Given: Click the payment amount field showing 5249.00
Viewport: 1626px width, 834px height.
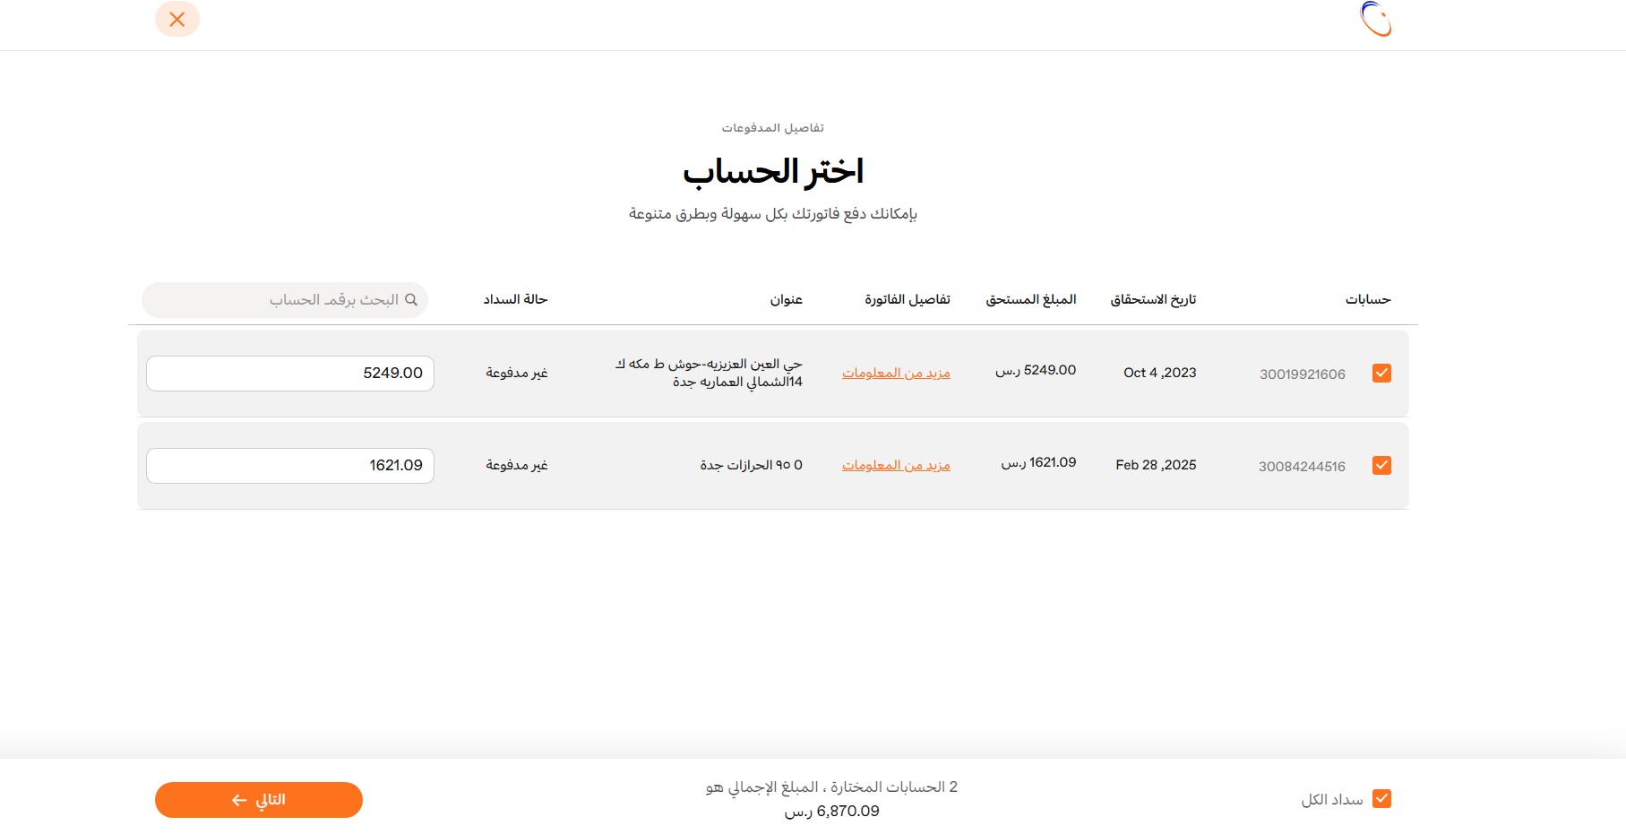Looking at the screenshot, I should (290, 374).
